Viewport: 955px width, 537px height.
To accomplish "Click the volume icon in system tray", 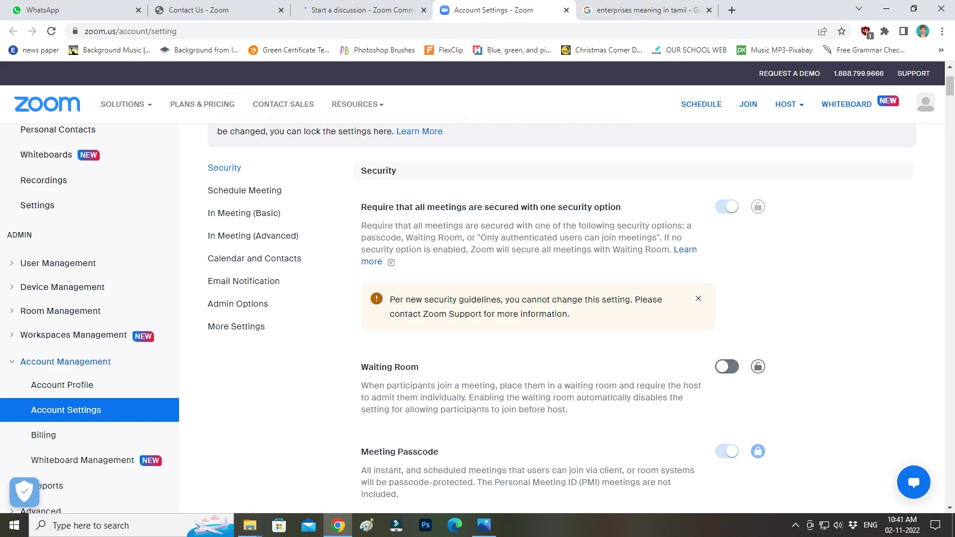I will pos(838,525).
